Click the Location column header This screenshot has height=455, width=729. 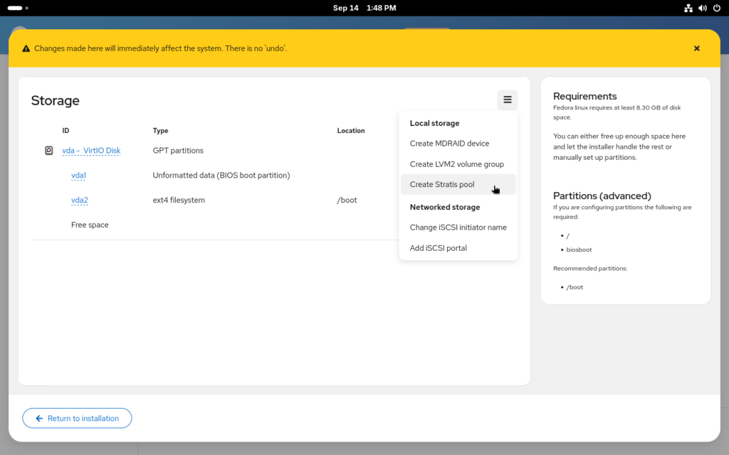coord(351,131)
